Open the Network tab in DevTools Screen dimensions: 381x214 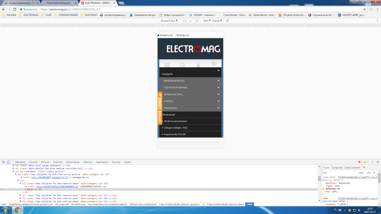tap(58, 162)
